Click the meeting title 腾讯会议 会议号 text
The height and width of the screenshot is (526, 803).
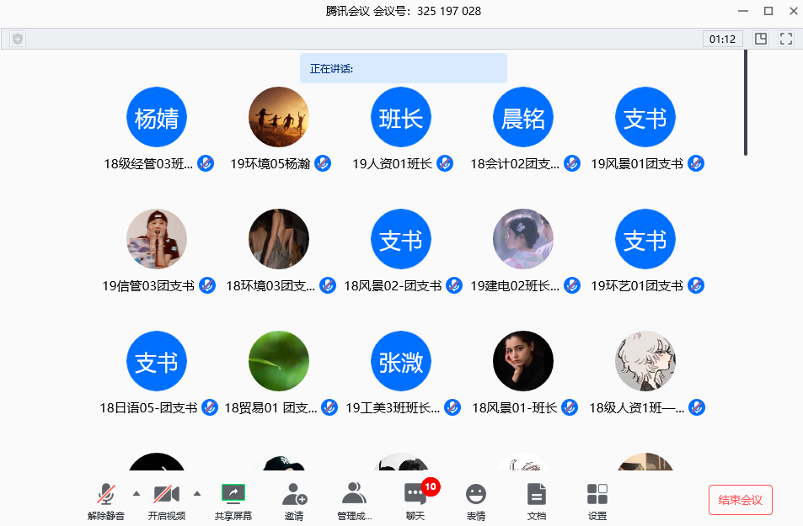click(x=404, y=11)
